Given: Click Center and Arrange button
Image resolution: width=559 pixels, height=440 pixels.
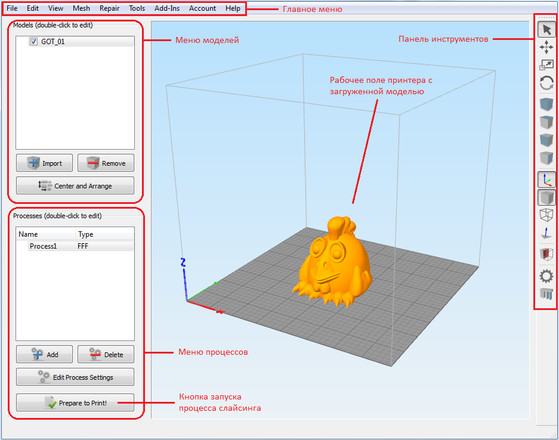Looking at the screenshot, I should point(75,185).
